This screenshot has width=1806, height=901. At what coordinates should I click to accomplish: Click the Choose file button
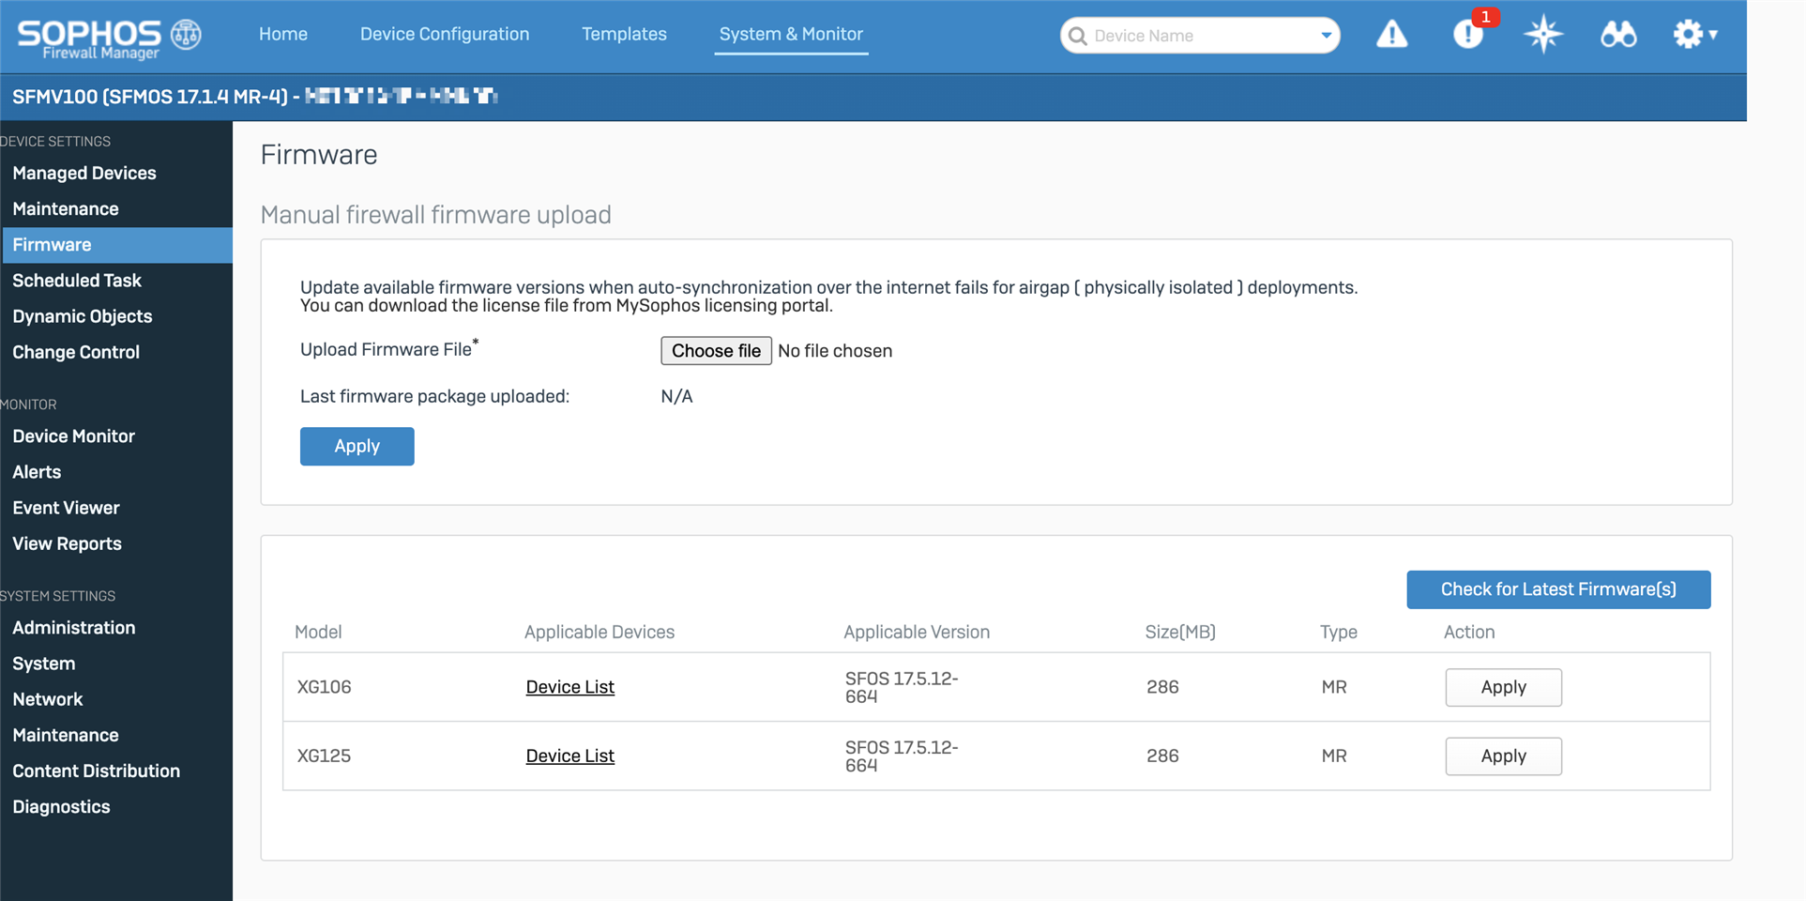716,351
